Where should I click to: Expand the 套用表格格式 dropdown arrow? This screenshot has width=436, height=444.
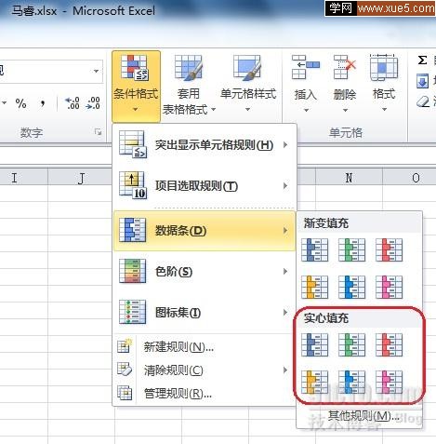click(x=213, y=109)
